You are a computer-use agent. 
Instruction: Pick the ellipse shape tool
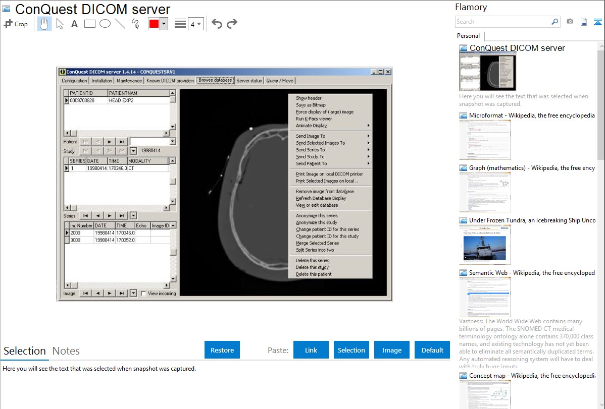105,24
